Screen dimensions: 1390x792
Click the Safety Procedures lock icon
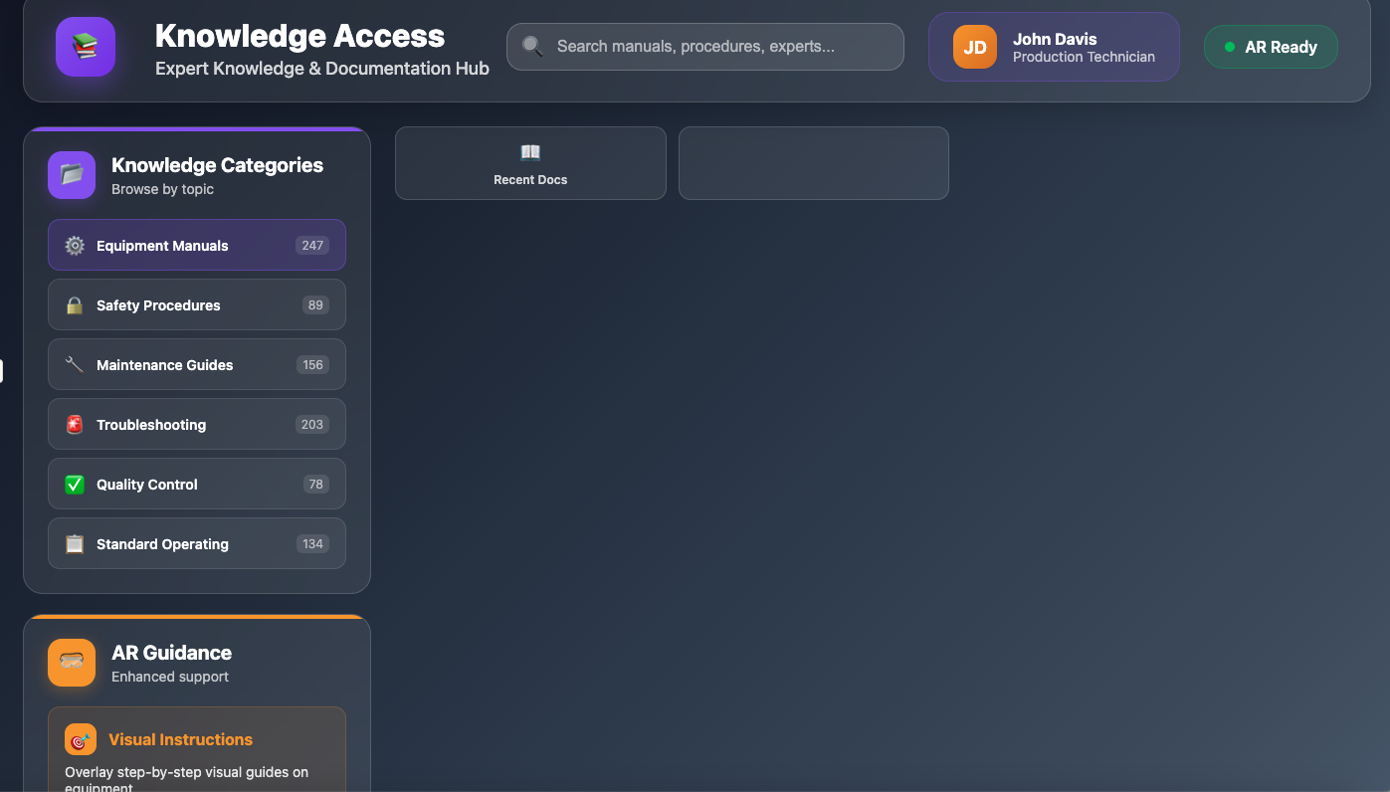[75, 305]
